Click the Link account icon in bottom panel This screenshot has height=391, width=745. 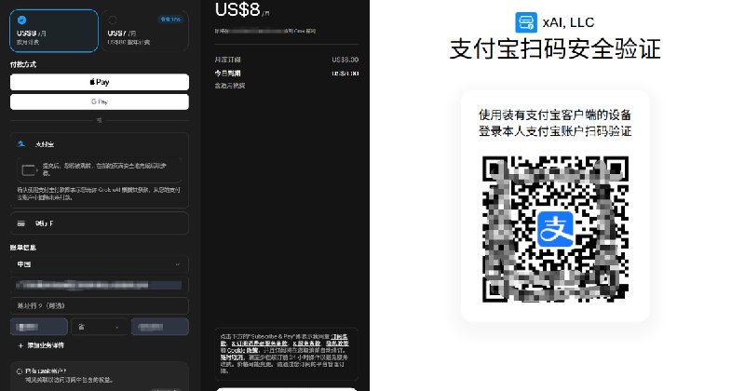(20, 371)
